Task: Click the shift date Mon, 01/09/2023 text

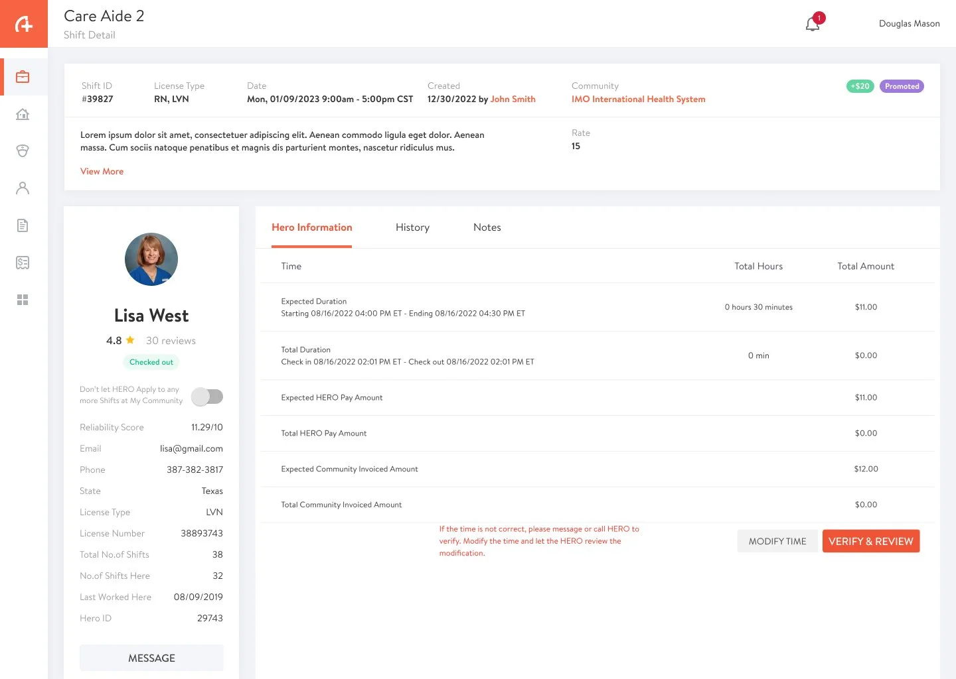Action: pos(330,99)
